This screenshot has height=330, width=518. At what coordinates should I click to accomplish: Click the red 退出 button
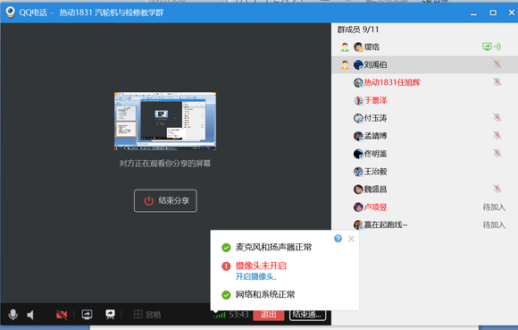click(268, 315)
